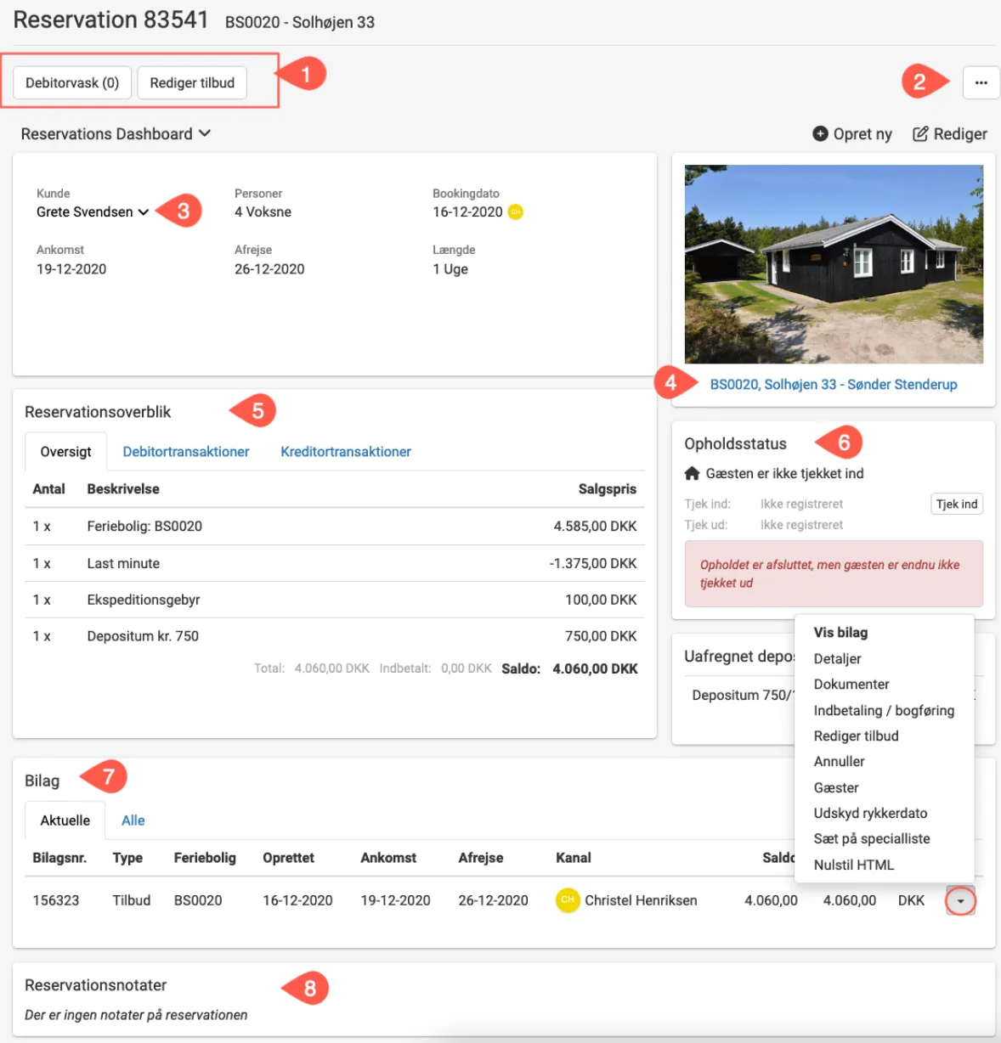Image resolution: width=1001 pixels, height=1043 pixels.
Task: Click the Feriebolig: BS0020 row description
Action: pyautogui.click(x=144, y=527)
